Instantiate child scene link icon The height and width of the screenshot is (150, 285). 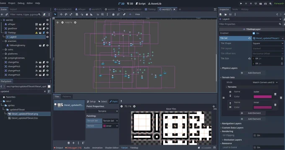[7, 15]
